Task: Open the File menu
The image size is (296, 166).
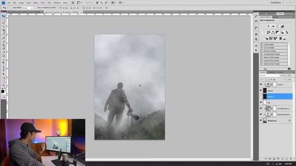Action: 9,3
